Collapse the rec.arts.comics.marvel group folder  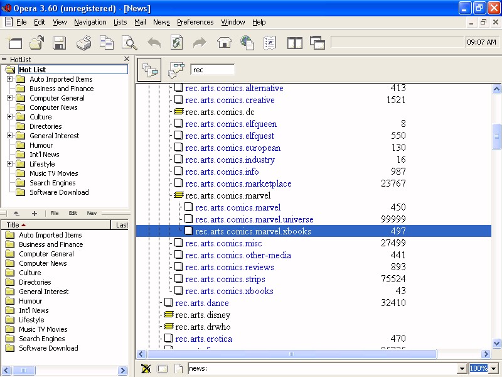[x=179, y=195]
